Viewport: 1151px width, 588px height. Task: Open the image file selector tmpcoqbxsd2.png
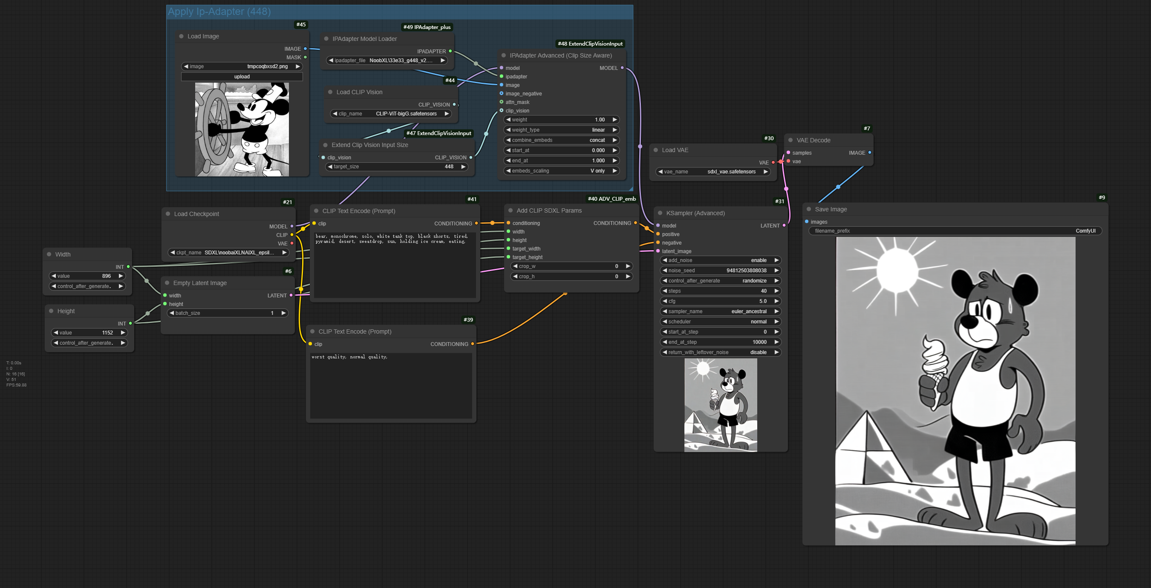pos(242,66)
